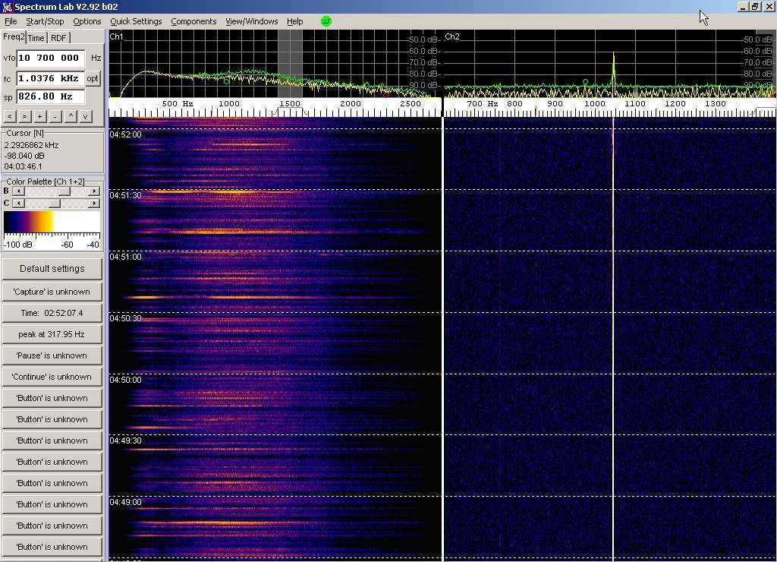Click the 'opt' button next to fc
This screenshot has height=562, width=777.
coord(93,78)
